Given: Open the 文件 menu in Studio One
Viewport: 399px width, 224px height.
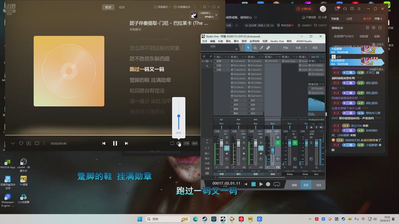Looking at the screenshot, I should [x=204, y=41].
